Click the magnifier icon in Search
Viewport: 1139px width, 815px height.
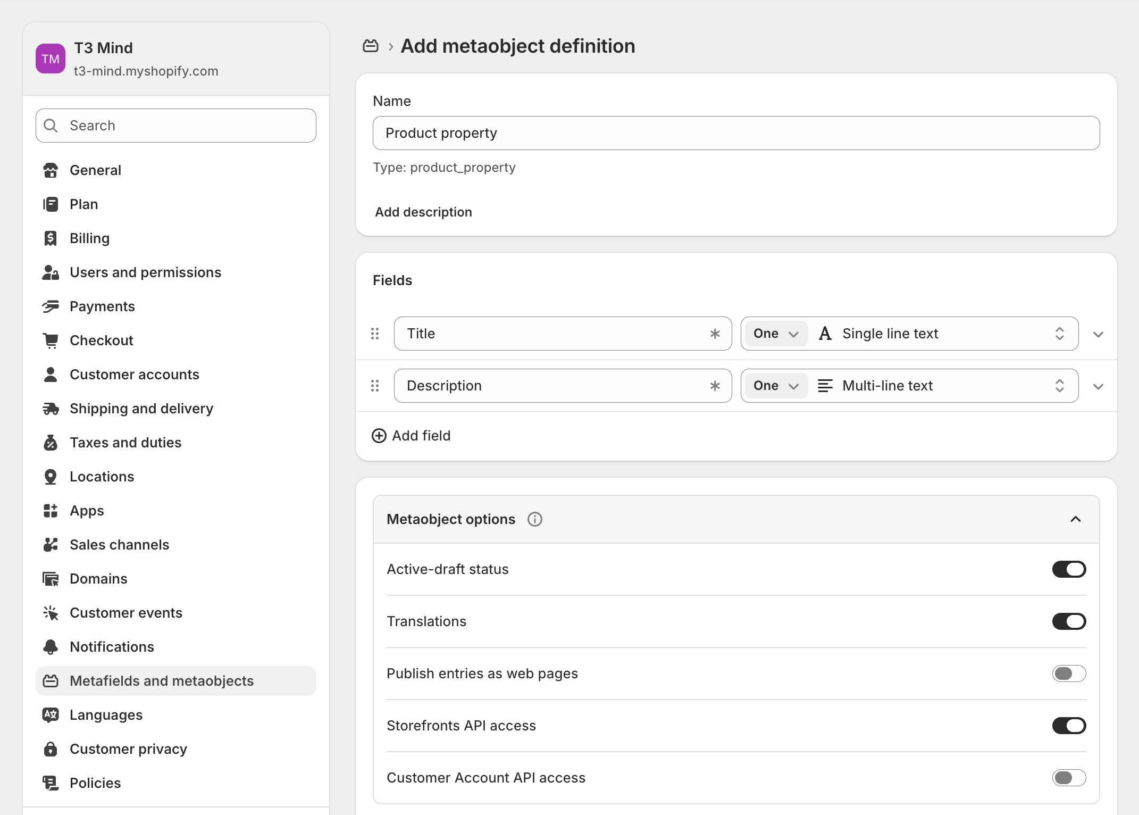(51, 126)
